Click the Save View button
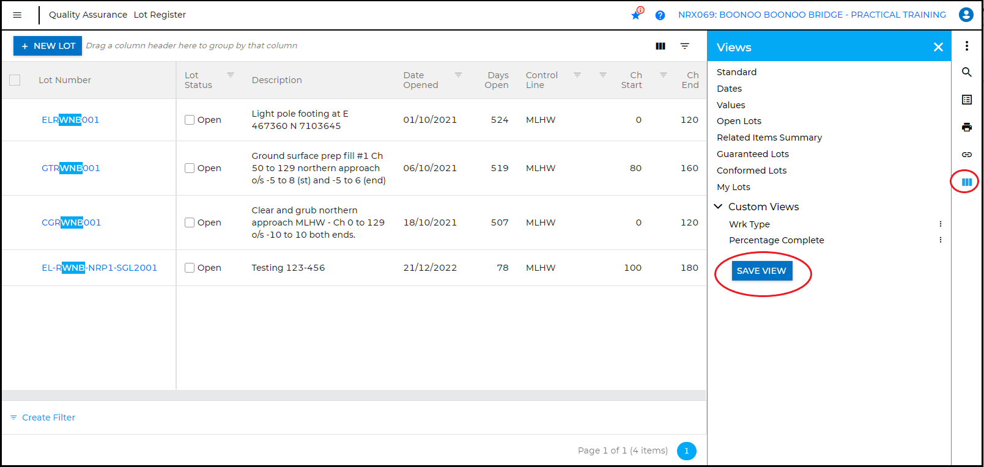The width and height of the screenshot is (984, 467). 761,271
